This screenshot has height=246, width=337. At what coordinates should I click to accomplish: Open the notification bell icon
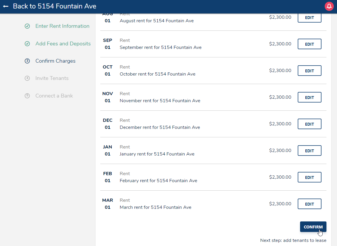[329, 6]
